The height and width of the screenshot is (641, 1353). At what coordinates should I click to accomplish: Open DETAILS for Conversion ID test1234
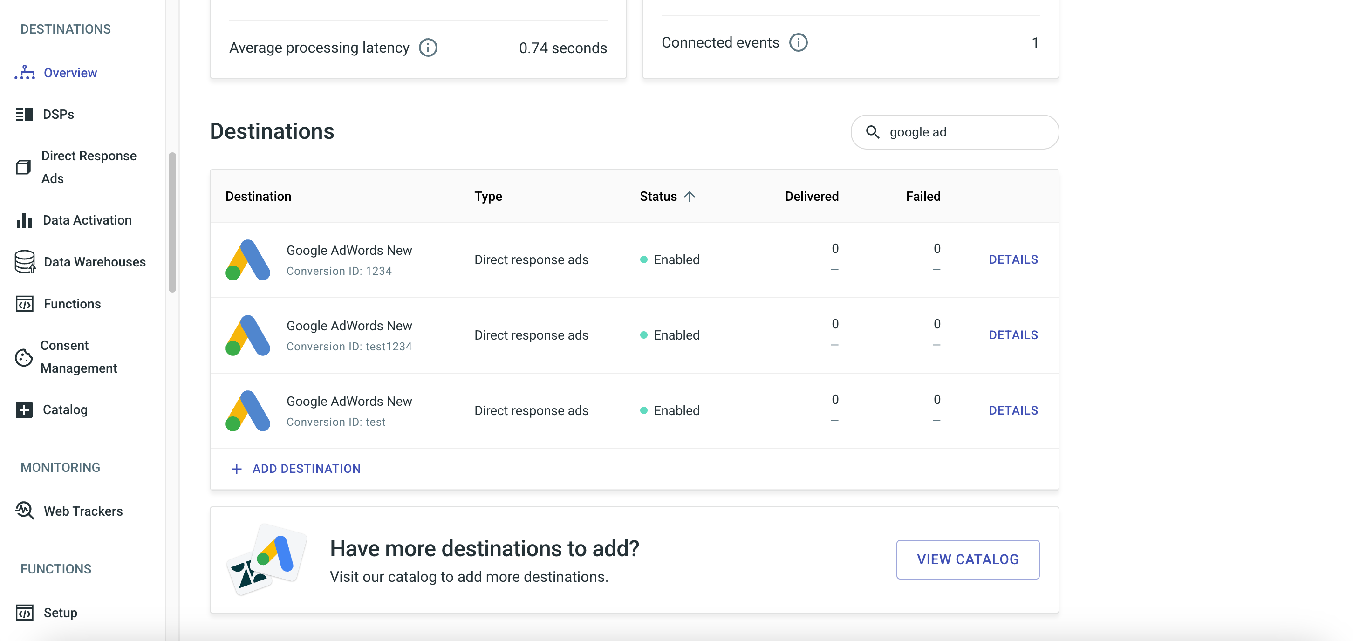(x=1013, y=335)
